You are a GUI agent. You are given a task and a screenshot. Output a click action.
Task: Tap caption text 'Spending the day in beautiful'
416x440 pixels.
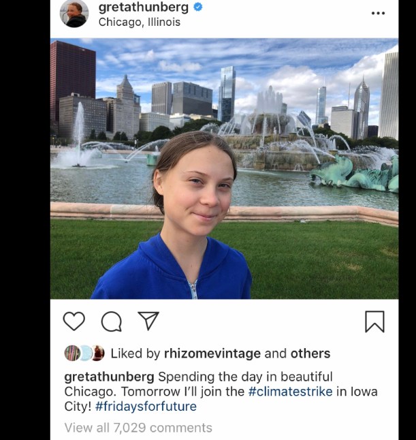[245, 377]
